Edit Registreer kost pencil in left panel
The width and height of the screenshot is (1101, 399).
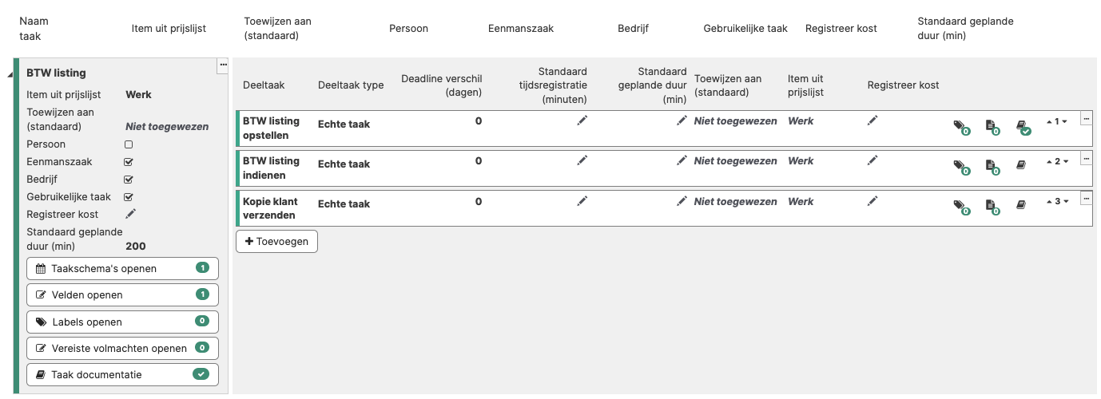(x=131, y=214)
